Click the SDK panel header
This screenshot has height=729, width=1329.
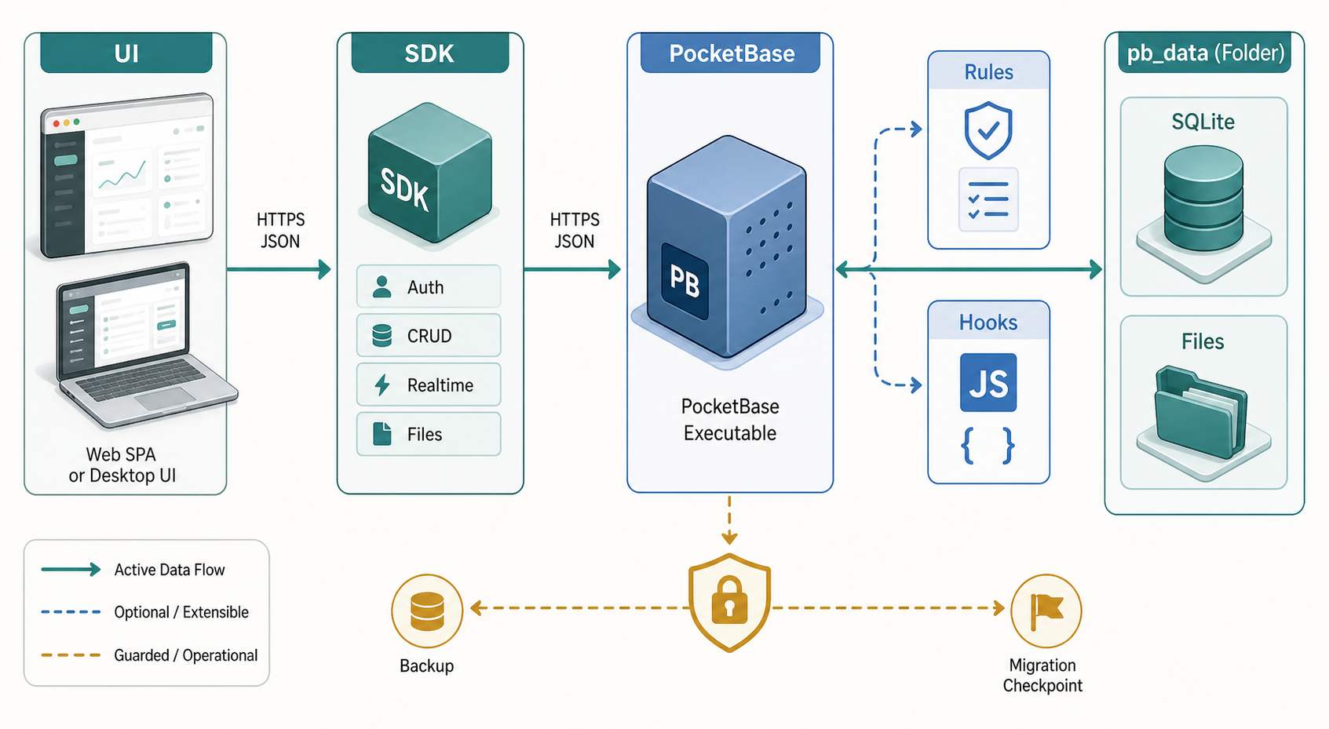pyautogui.click(x=430, y=53)
